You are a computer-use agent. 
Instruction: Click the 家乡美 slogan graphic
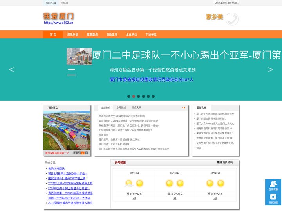point(215,17)
